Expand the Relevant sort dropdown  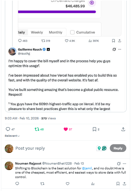tap(12, 136)
